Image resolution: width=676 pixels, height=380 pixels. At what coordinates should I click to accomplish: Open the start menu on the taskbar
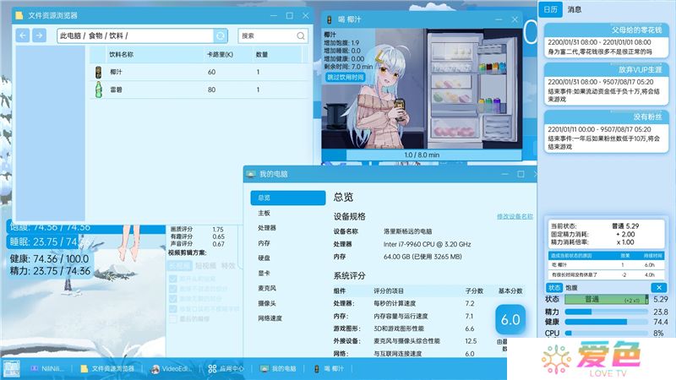(12, 369)
